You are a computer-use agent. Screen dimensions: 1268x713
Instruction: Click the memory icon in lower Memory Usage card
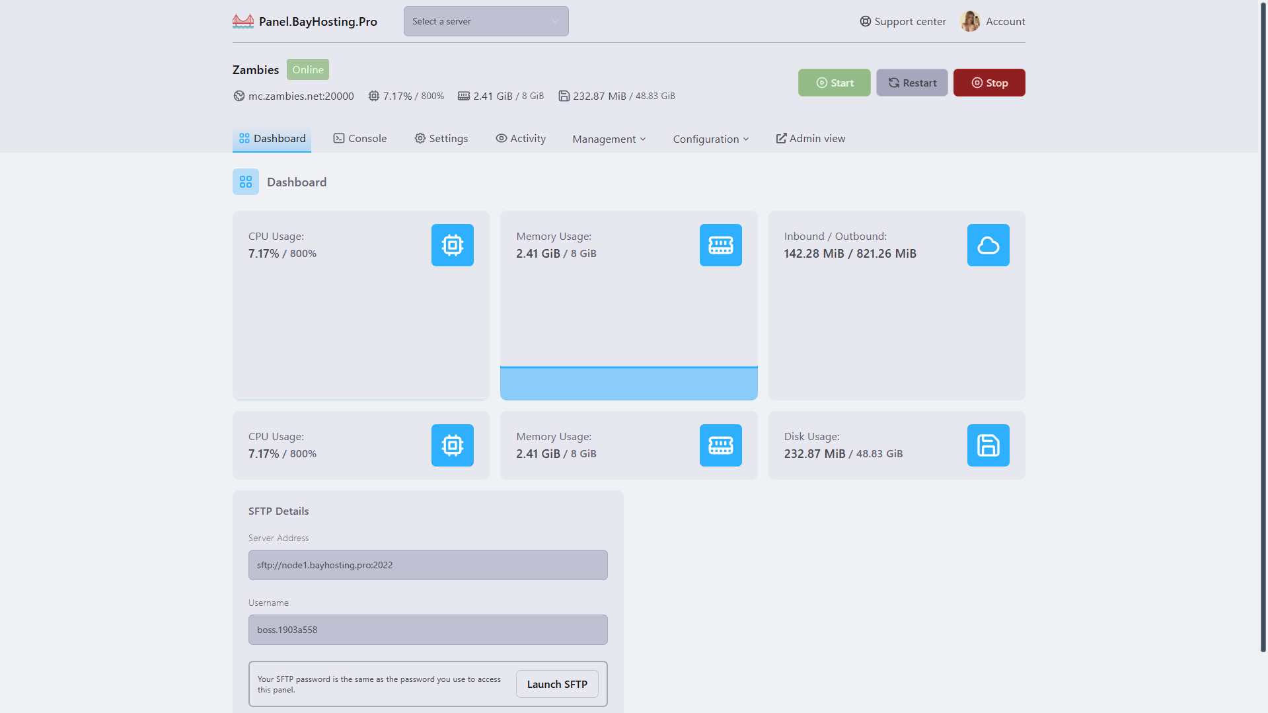tap(720, 445)
